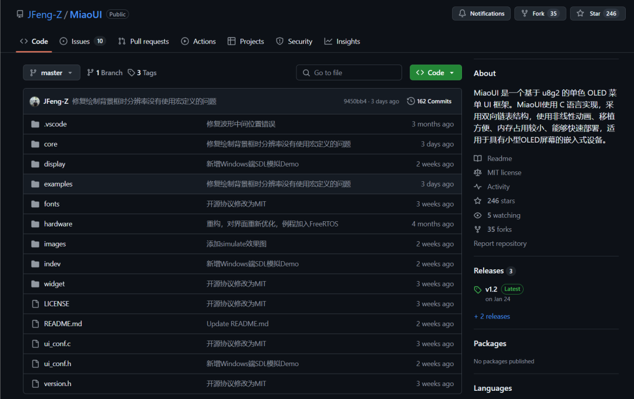Screen dimensions: 634x399
Task: Click JFeng-Z author name in commit row
Action: click(x=56, y=102)
